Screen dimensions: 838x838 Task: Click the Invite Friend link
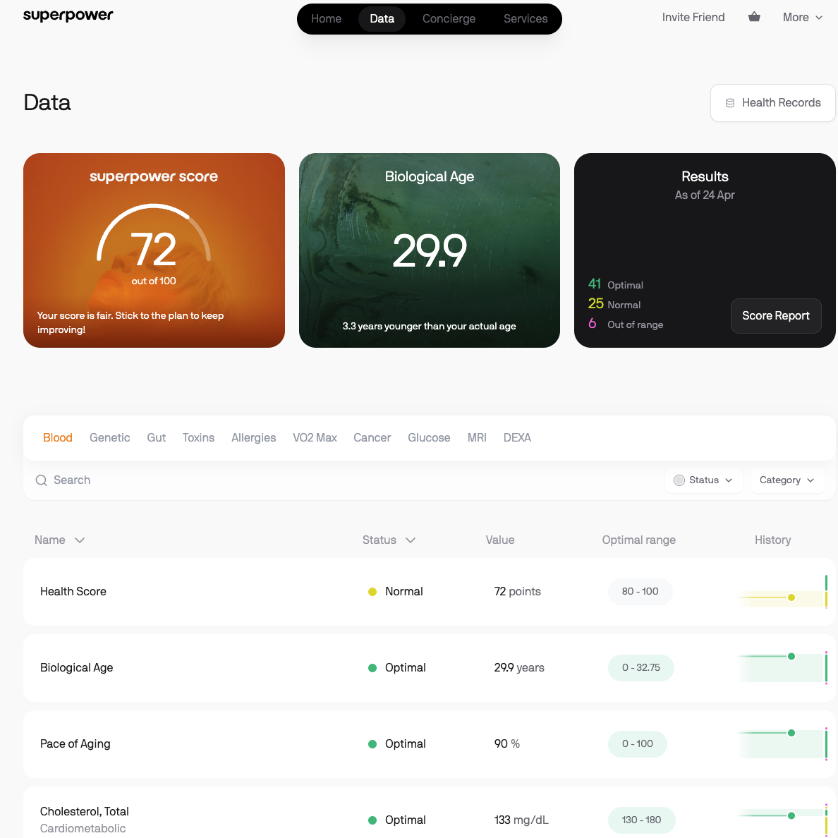tap(693, 18)
